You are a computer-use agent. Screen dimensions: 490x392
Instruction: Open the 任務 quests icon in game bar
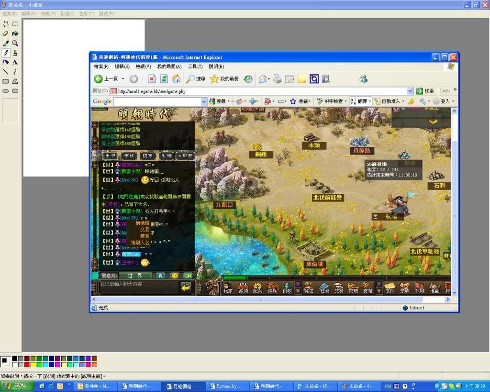tap(325, 288)
